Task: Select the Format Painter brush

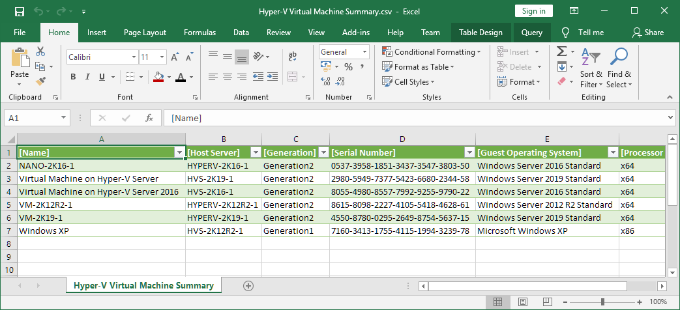Action: [x=40, y=81]
